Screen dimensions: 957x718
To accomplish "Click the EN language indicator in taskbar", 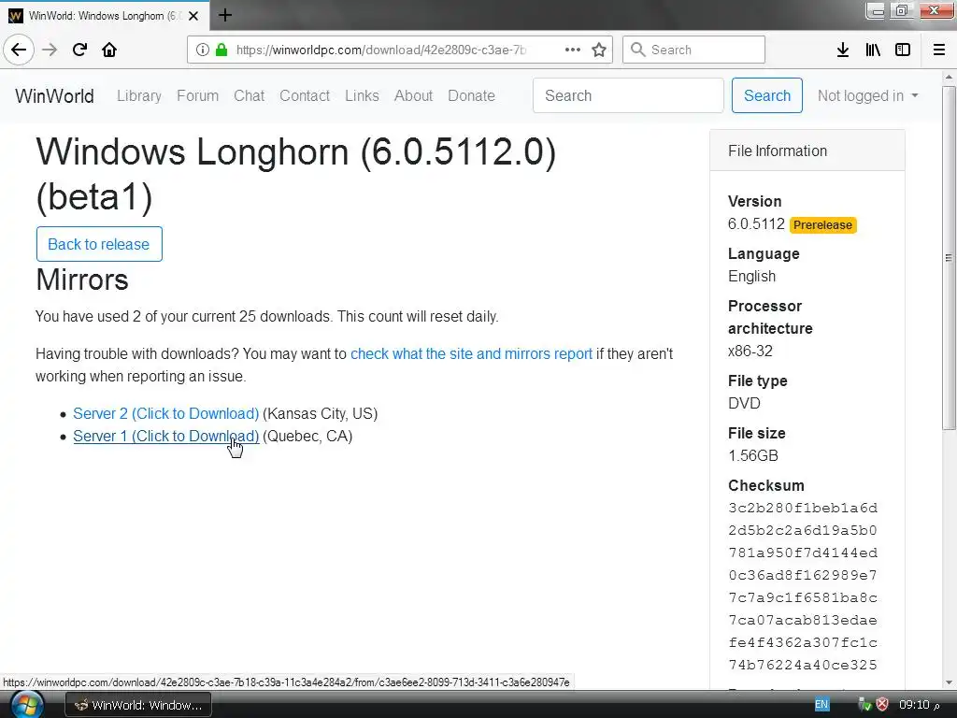I will point(821,705).
